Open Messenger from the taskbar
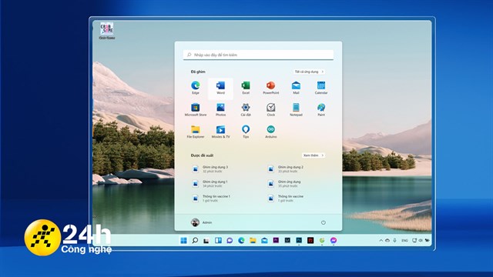The height and width of the screenshot is (277, 493). pyautogui.click(x=334, y=241)
